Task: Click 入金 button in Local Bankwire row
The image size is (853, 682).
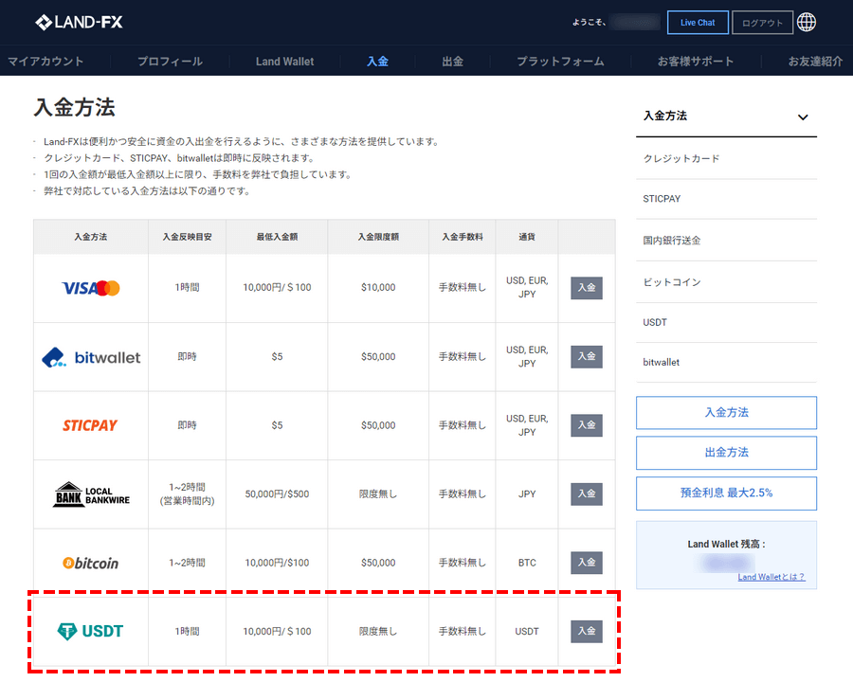Action: (587, 494)
